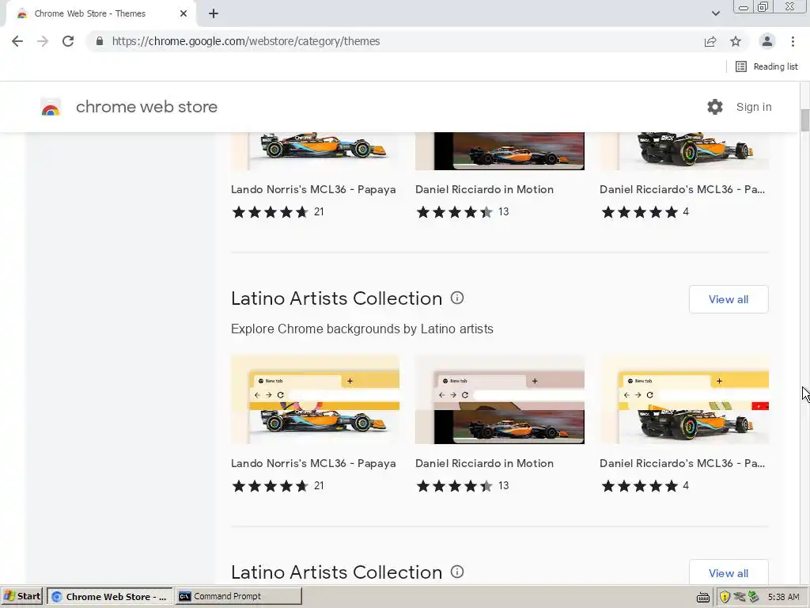810x608 pixels.
Task: Click View all for bottom Latino Artists Collection
Action: [729, 573]
